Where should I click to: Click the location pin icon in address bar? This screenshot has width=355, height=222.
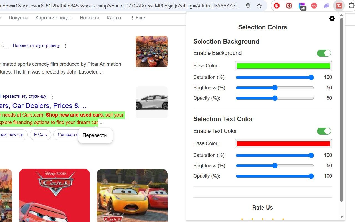coord(248,6)
